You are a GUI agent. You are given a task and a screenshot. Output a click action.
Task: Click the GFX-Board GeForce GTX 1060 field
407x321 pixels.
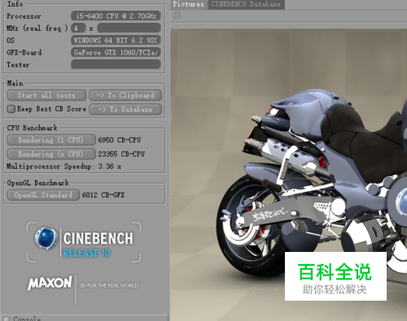tap(116, 52)
